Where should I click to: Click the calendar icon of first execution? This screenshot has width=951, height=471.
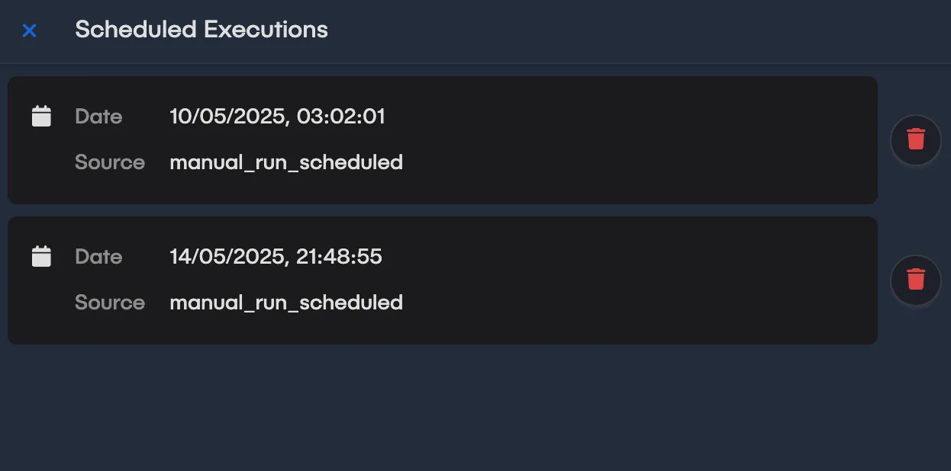coord(41,117)
